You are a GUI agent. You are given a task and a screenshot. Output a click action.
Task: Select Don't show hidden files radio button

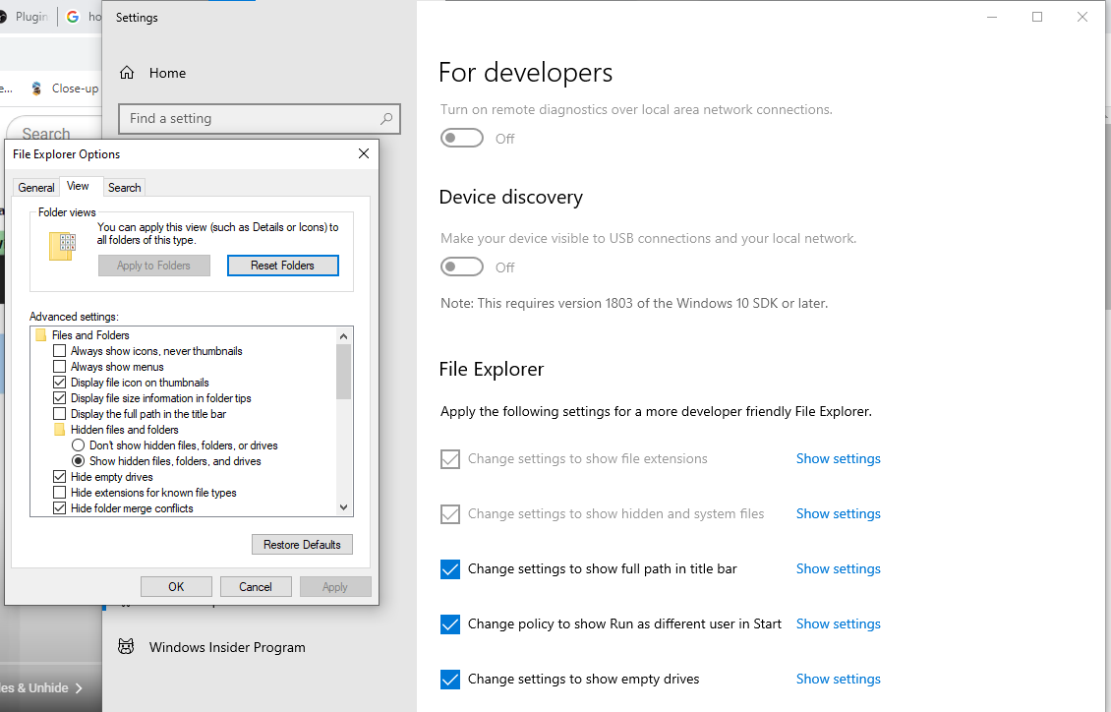tap(78, 445)
